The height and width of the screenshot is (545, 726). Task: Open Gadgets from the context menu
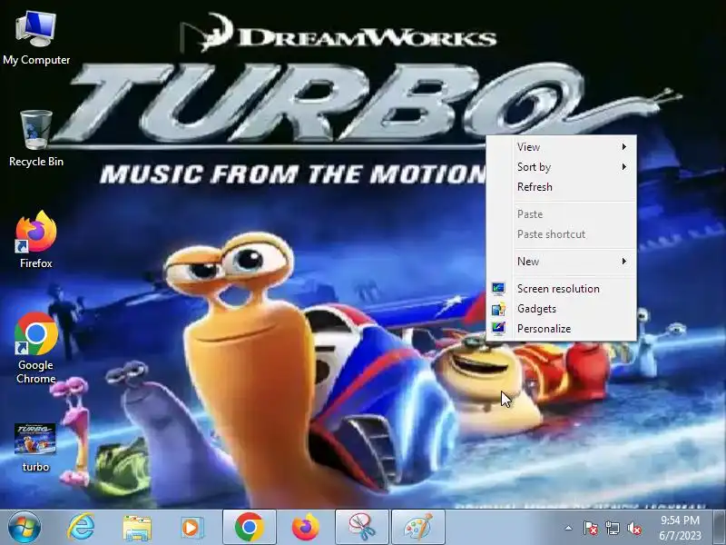(561, 309)
